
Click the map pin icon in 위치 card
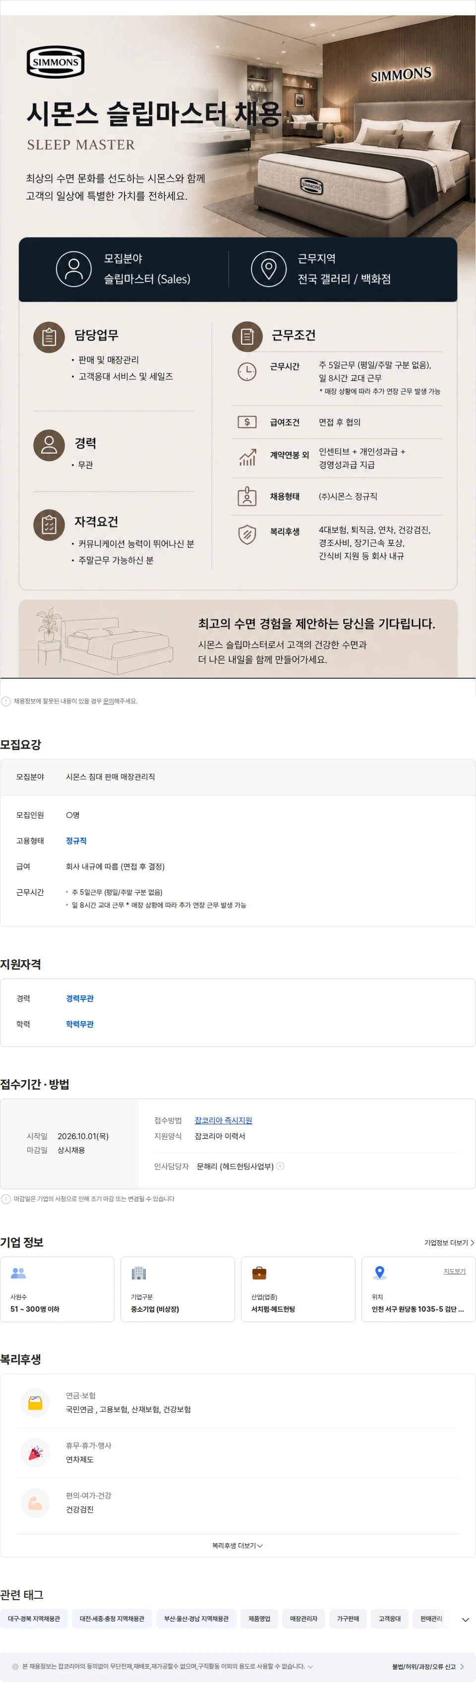379,1273
